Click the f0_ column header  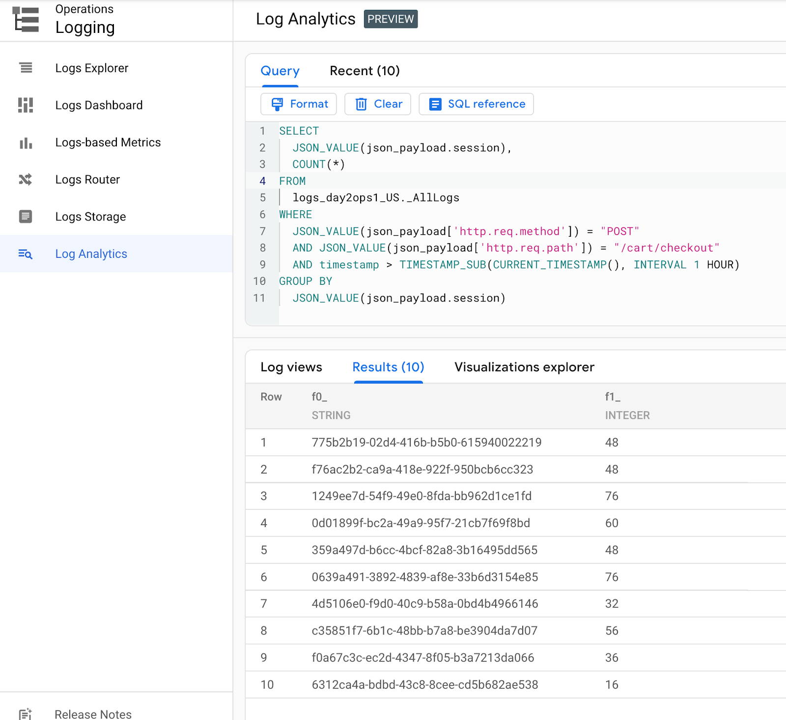point(319,397)
